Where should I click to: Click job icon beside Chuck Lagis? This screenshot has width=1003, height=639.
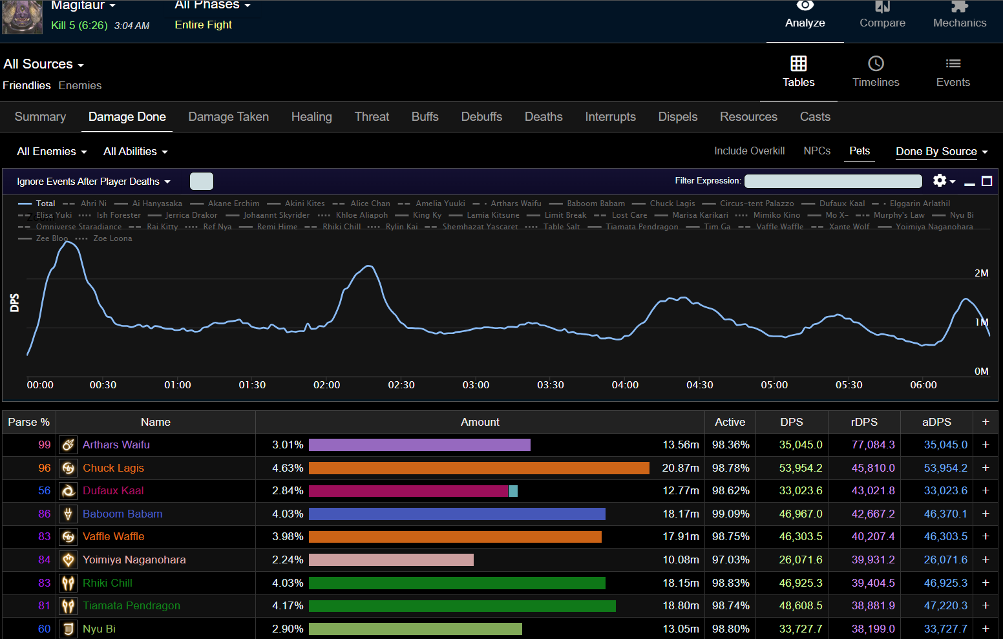coord(69,468)
